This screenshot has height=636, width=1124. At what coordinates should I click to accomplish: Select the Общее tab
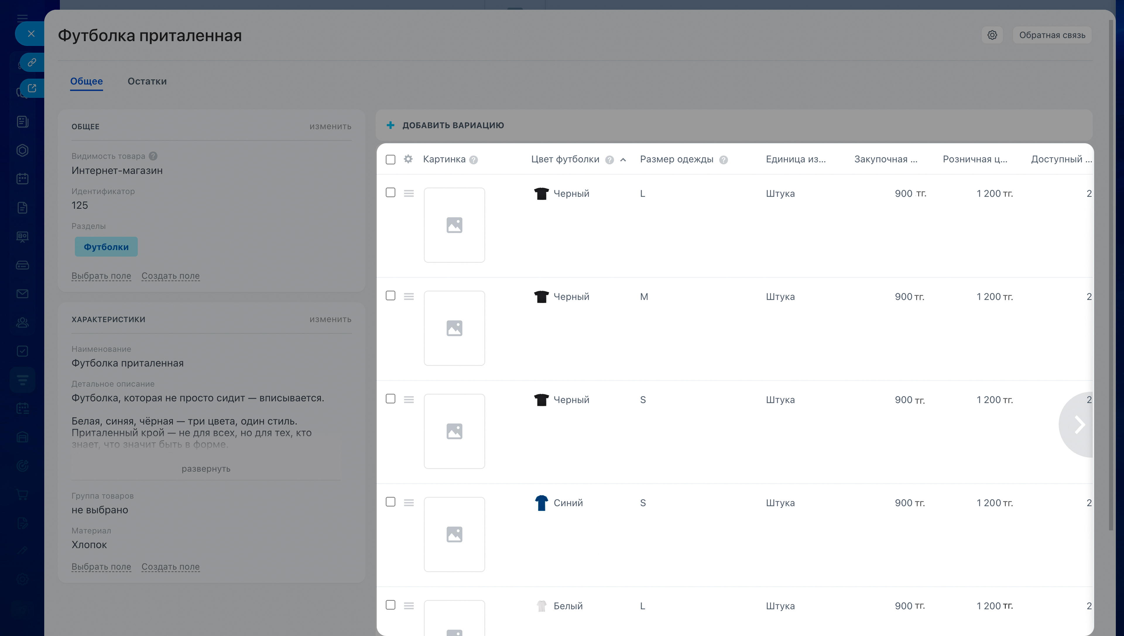tap(86, 81)
